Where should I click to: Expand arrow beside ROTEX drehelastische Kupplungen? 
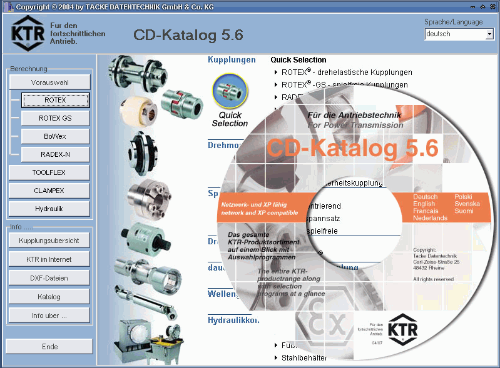[x=276, y=72]
